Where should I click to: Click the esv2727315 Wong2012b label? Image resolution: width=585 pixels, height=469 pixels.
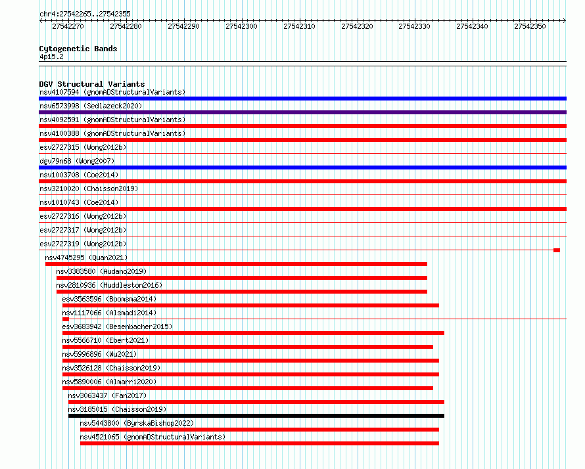(83, 147)
